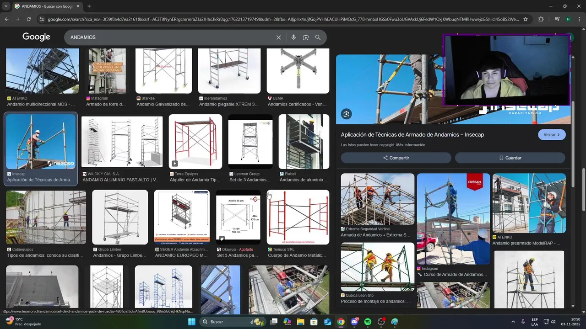Bookmark this page with the star
The height and width of the screenshot is (329, 586).
[526, 19]
